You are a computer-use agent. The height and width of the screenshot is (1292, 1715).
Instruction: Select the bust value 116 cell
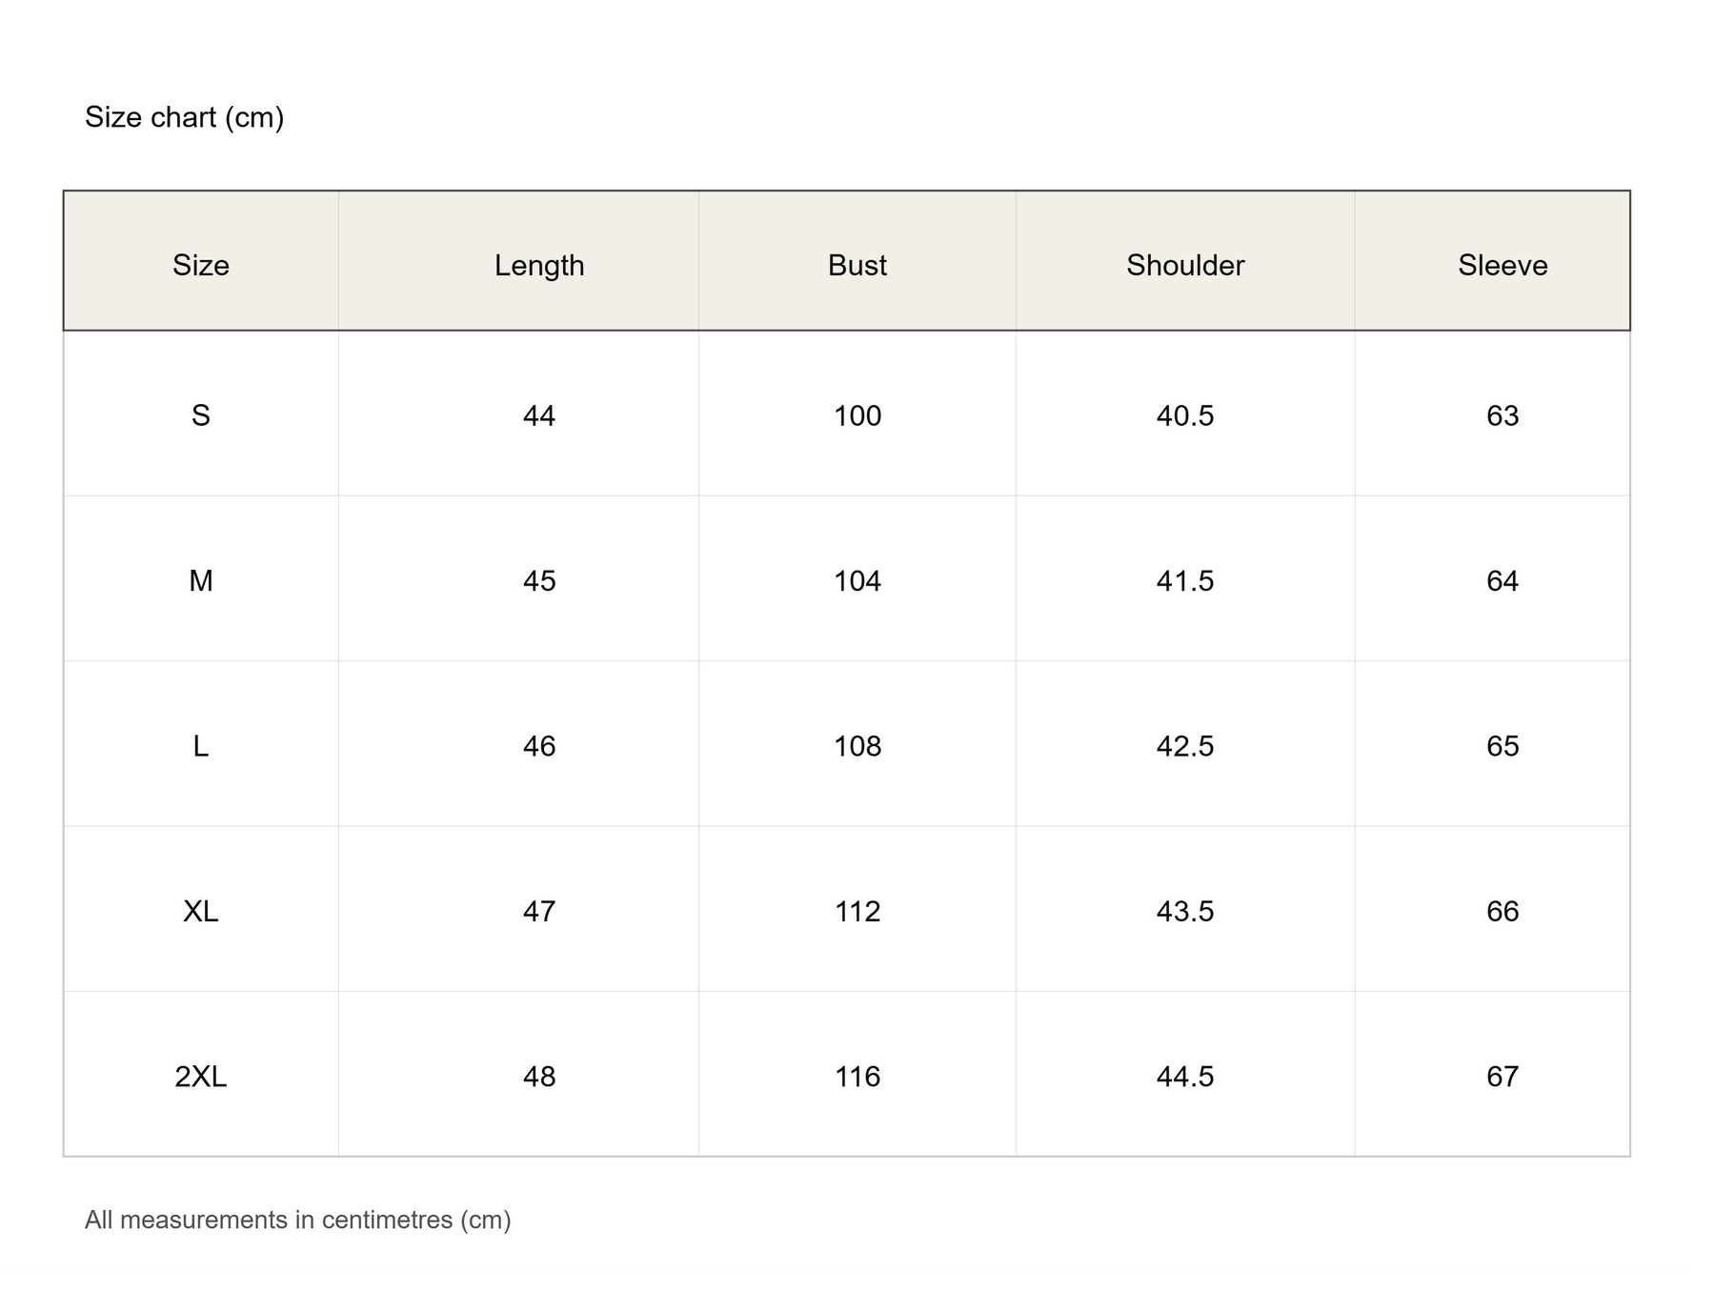(x=857, y=1074)
